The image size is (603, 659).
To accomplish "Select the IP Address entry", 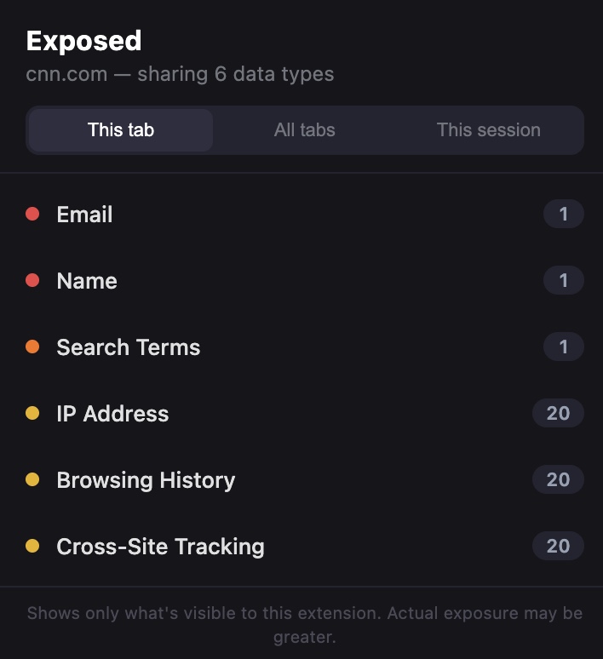I will (112, 414).
